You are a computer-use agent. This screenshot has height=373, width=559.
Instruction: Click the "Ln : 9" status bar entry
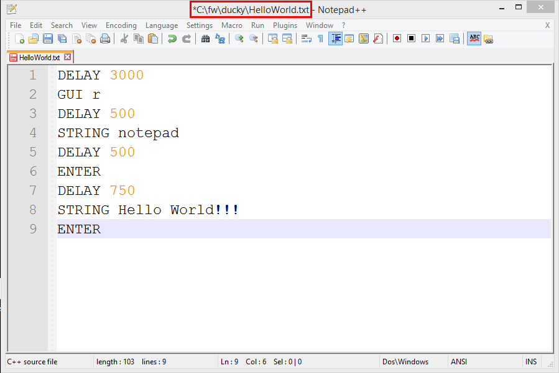[229, 362]
